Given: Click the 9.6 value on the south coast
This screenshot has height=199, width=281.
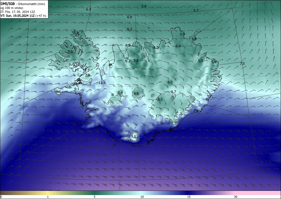Looking at the screenshot, I should tap(133, 136).
